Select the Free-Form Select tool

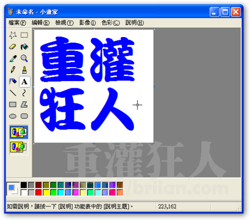(x=13, y=35)
